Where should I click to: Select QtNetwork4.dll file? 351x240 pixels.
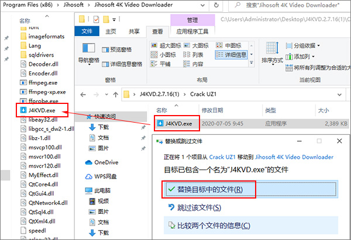coord(44,203)
